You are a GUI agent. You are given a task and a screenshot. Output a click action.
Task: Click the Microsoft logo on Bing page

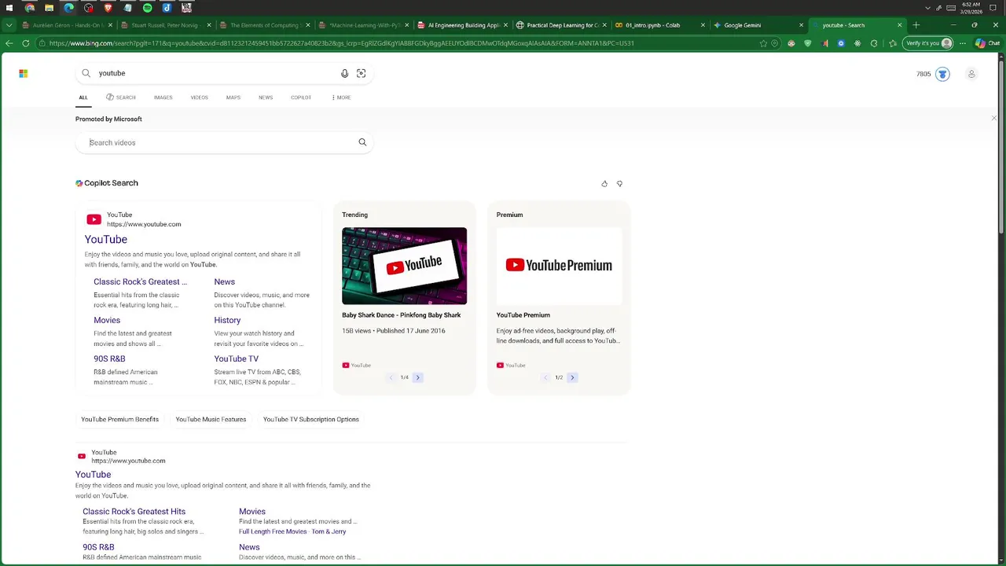pyautogui.click(x=24, y=73)
